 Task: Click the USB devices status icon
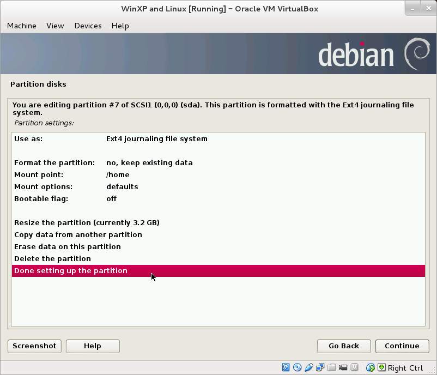355,367
